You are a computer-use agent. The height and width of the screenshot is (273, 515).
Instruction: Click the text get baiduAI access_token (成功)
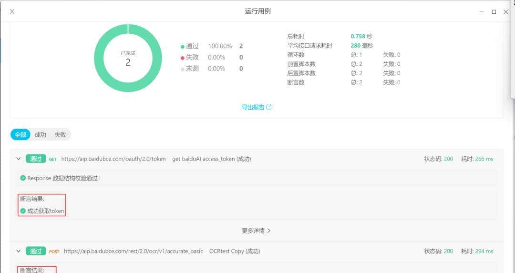(x=212, y=159)
